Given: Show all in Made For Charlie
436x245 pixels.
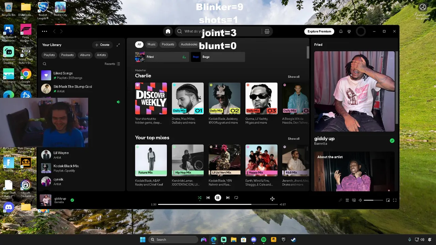Looking at the screenshot, I should [294, 77].
